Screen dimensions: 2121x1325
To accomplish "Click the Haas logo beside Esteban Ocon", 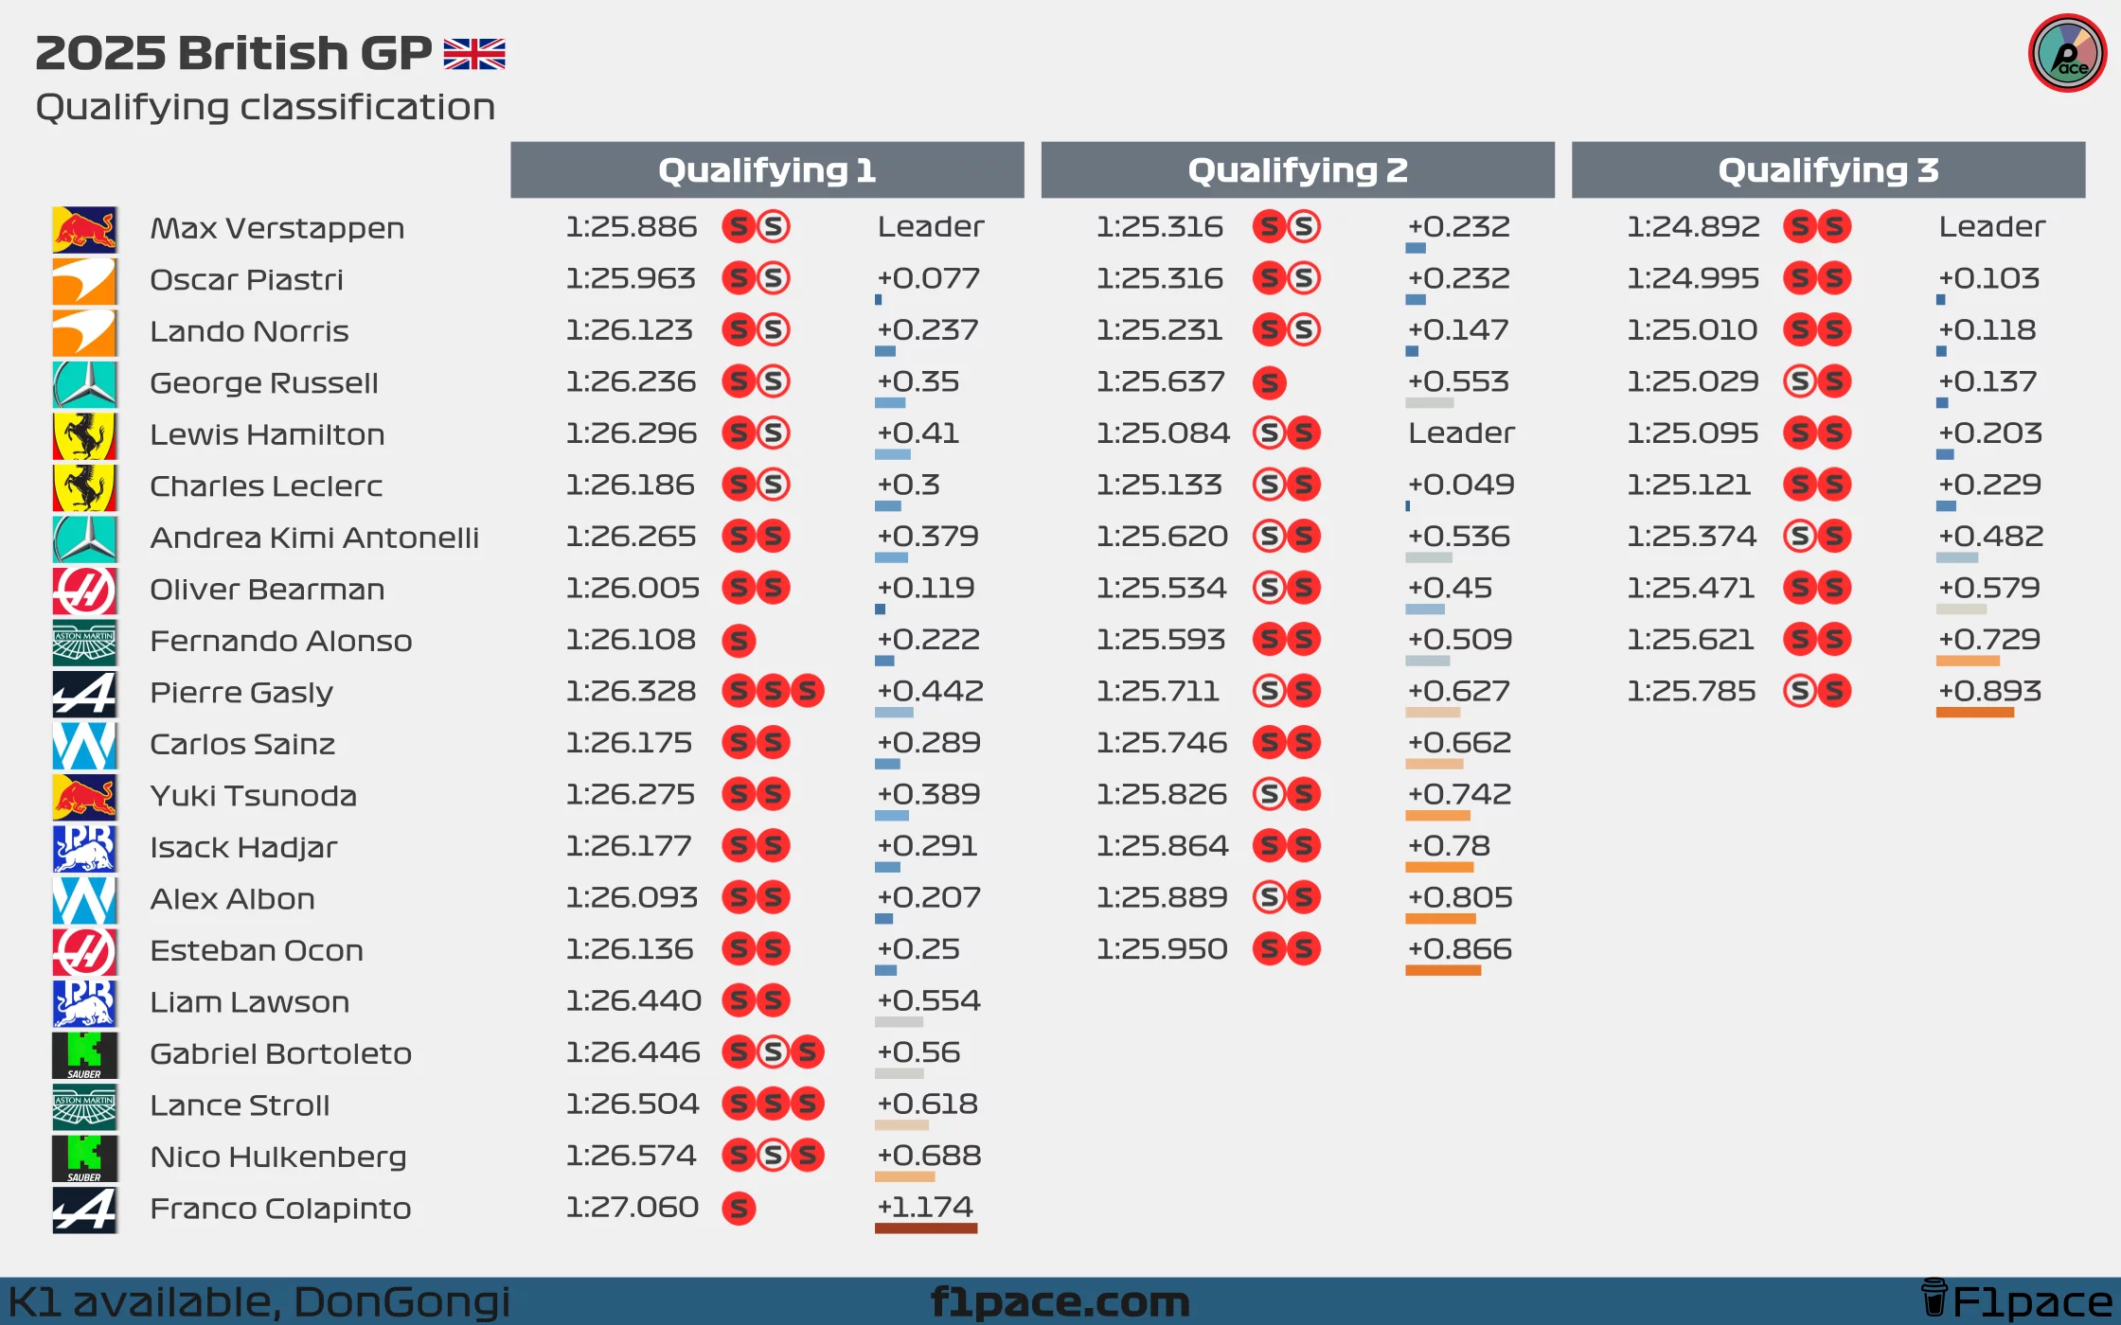I will coord(84,951).
